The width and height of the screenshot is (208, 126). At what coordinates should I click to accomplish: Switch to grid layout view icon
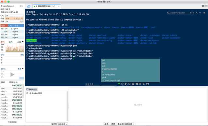[x=203, y=6]
